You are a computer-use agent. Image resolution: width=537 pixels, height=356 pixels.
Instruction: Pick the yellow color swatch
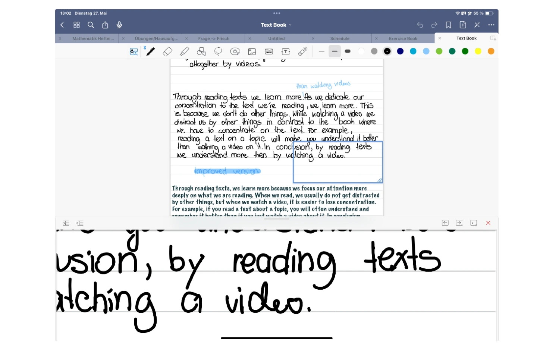tap(478, 51)
